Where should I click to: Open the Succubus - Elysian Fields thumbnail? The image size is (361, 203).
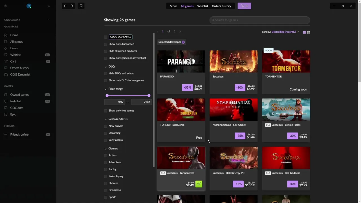(x=286, y=110)
